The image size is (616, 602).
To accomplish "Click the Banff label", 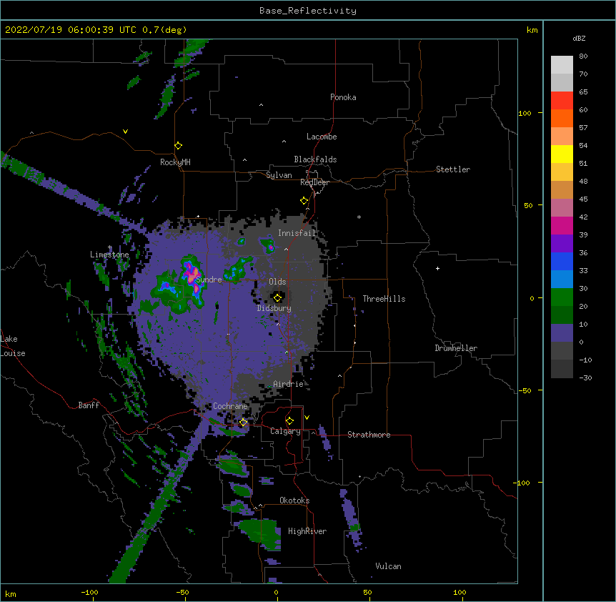I will [x=89, y=405].
